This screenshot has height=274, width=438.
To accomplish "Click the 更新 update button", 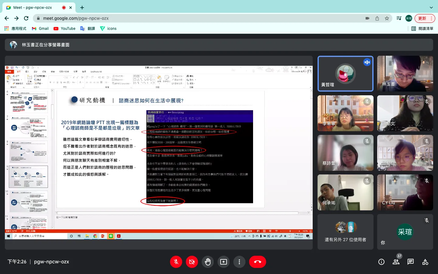I will point(425,18).
